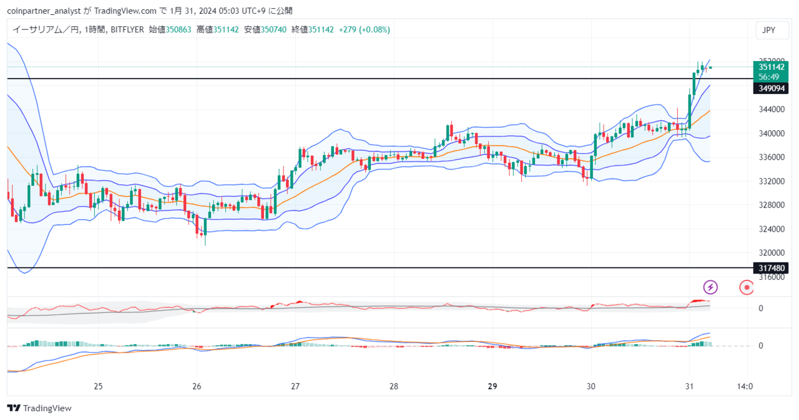Viewport: 799px width, 420px height.
Task: Click the TradingView logo at bottom left
Action: pyautogui.click(x=39, y=408)
